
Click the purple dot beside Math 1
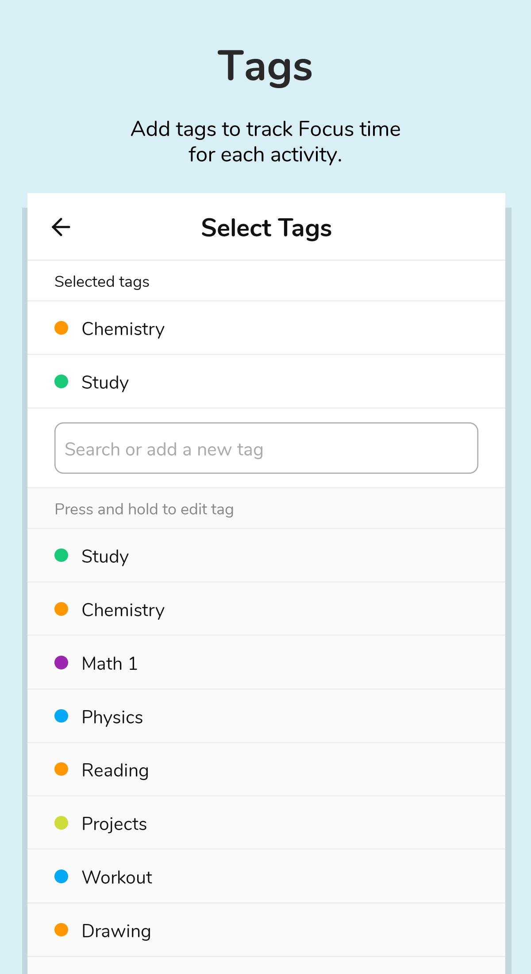coord(62,663)
